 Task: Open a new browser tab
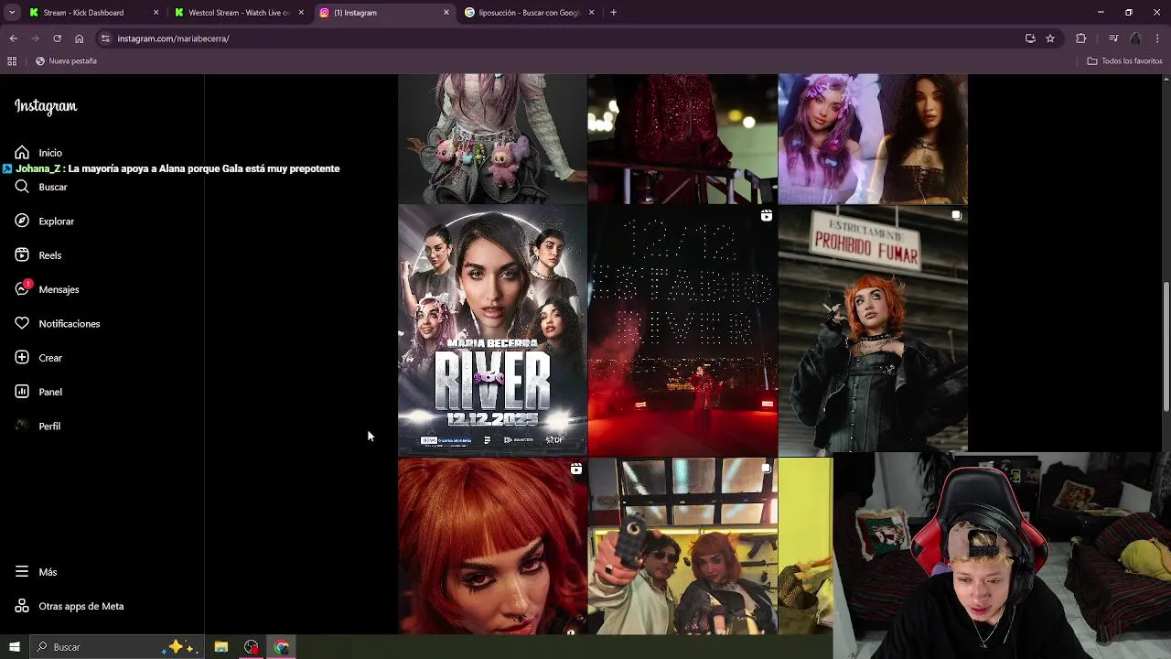coord(613,13)
